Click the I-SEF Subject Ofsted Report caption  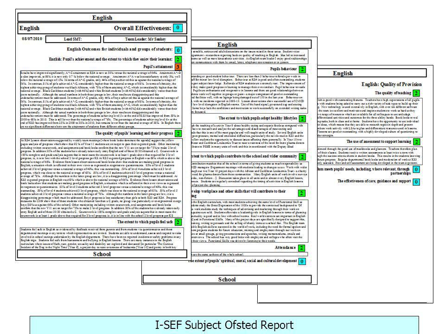pos(224,325)
